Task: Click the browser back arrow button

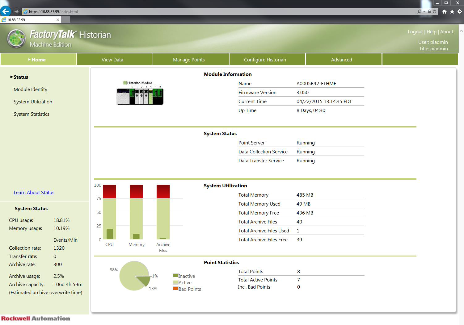Action: tap(6, 11)
